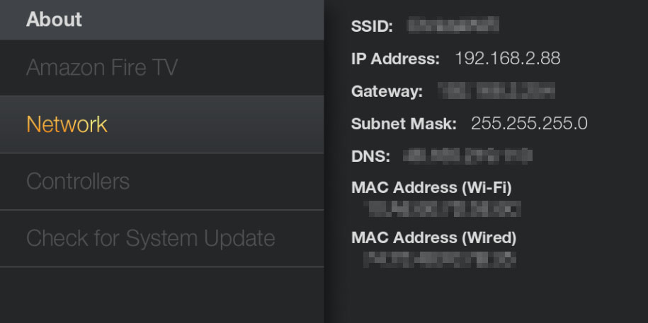Choose Check for System Update

coord(161,238)
